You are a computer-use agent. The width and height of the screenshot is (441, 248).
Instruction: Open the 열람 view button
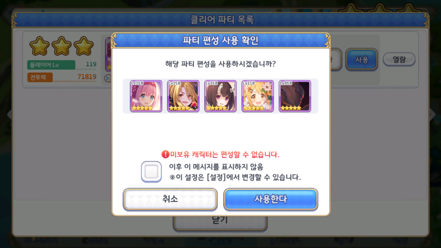coord(399,60)
